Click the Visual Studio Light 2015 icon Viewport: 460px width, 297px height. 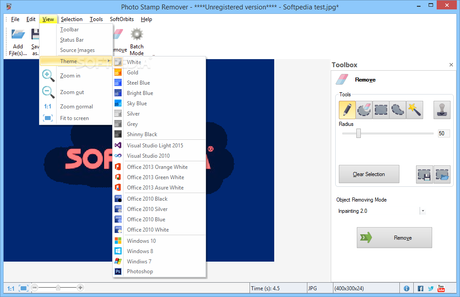coord(118,145)
